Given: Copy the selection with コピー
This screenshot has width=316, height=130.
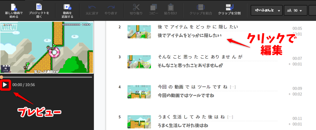Looking at the screenshot, I should (x=153, y=10).
